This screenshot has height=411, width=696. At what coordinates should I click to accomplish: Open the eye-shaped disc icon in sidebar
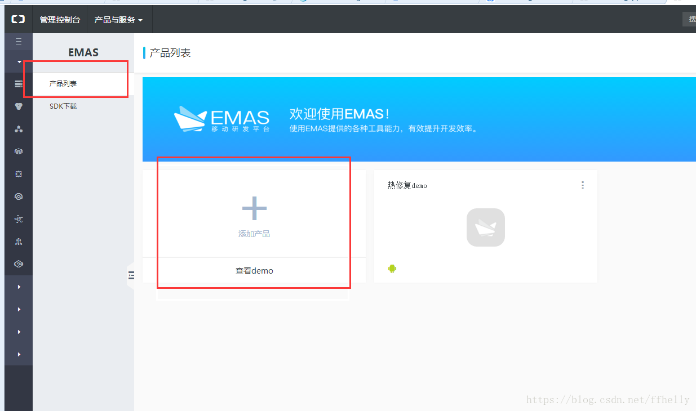19,196
